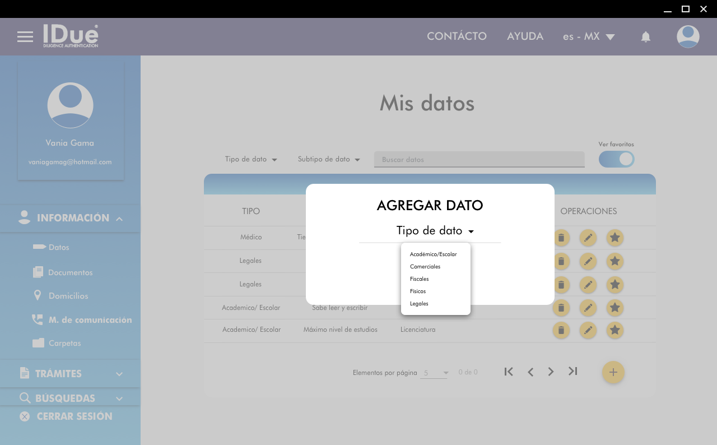Edit the Máximo nivel de estudios row
The image size is (717, 445).
pyautogui.click(x=588, y=330)
